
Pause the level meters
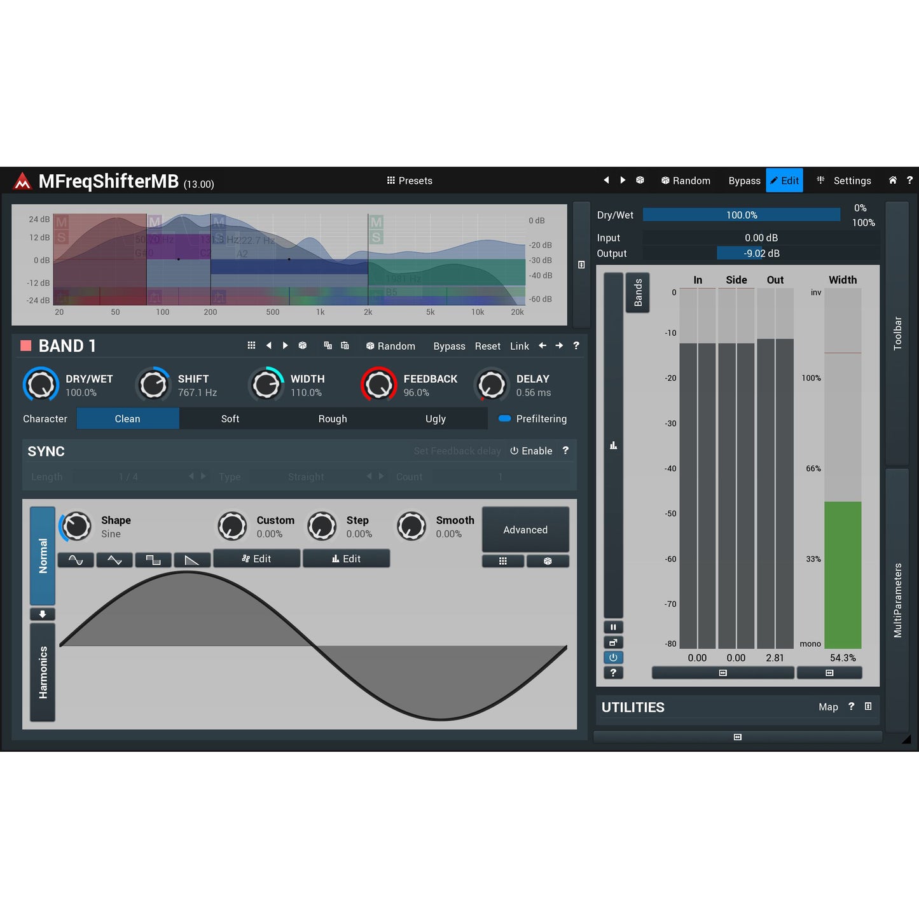click(x=613, y=627)
